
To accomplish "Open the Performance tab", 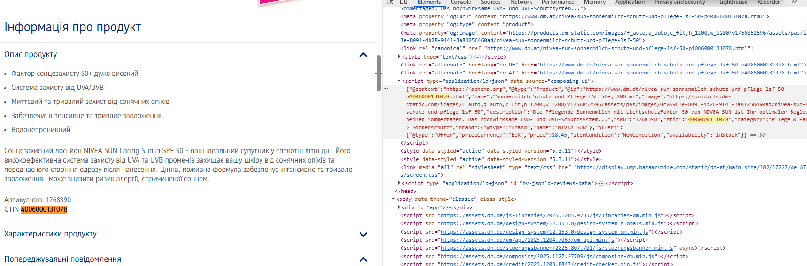I will 558,2.
